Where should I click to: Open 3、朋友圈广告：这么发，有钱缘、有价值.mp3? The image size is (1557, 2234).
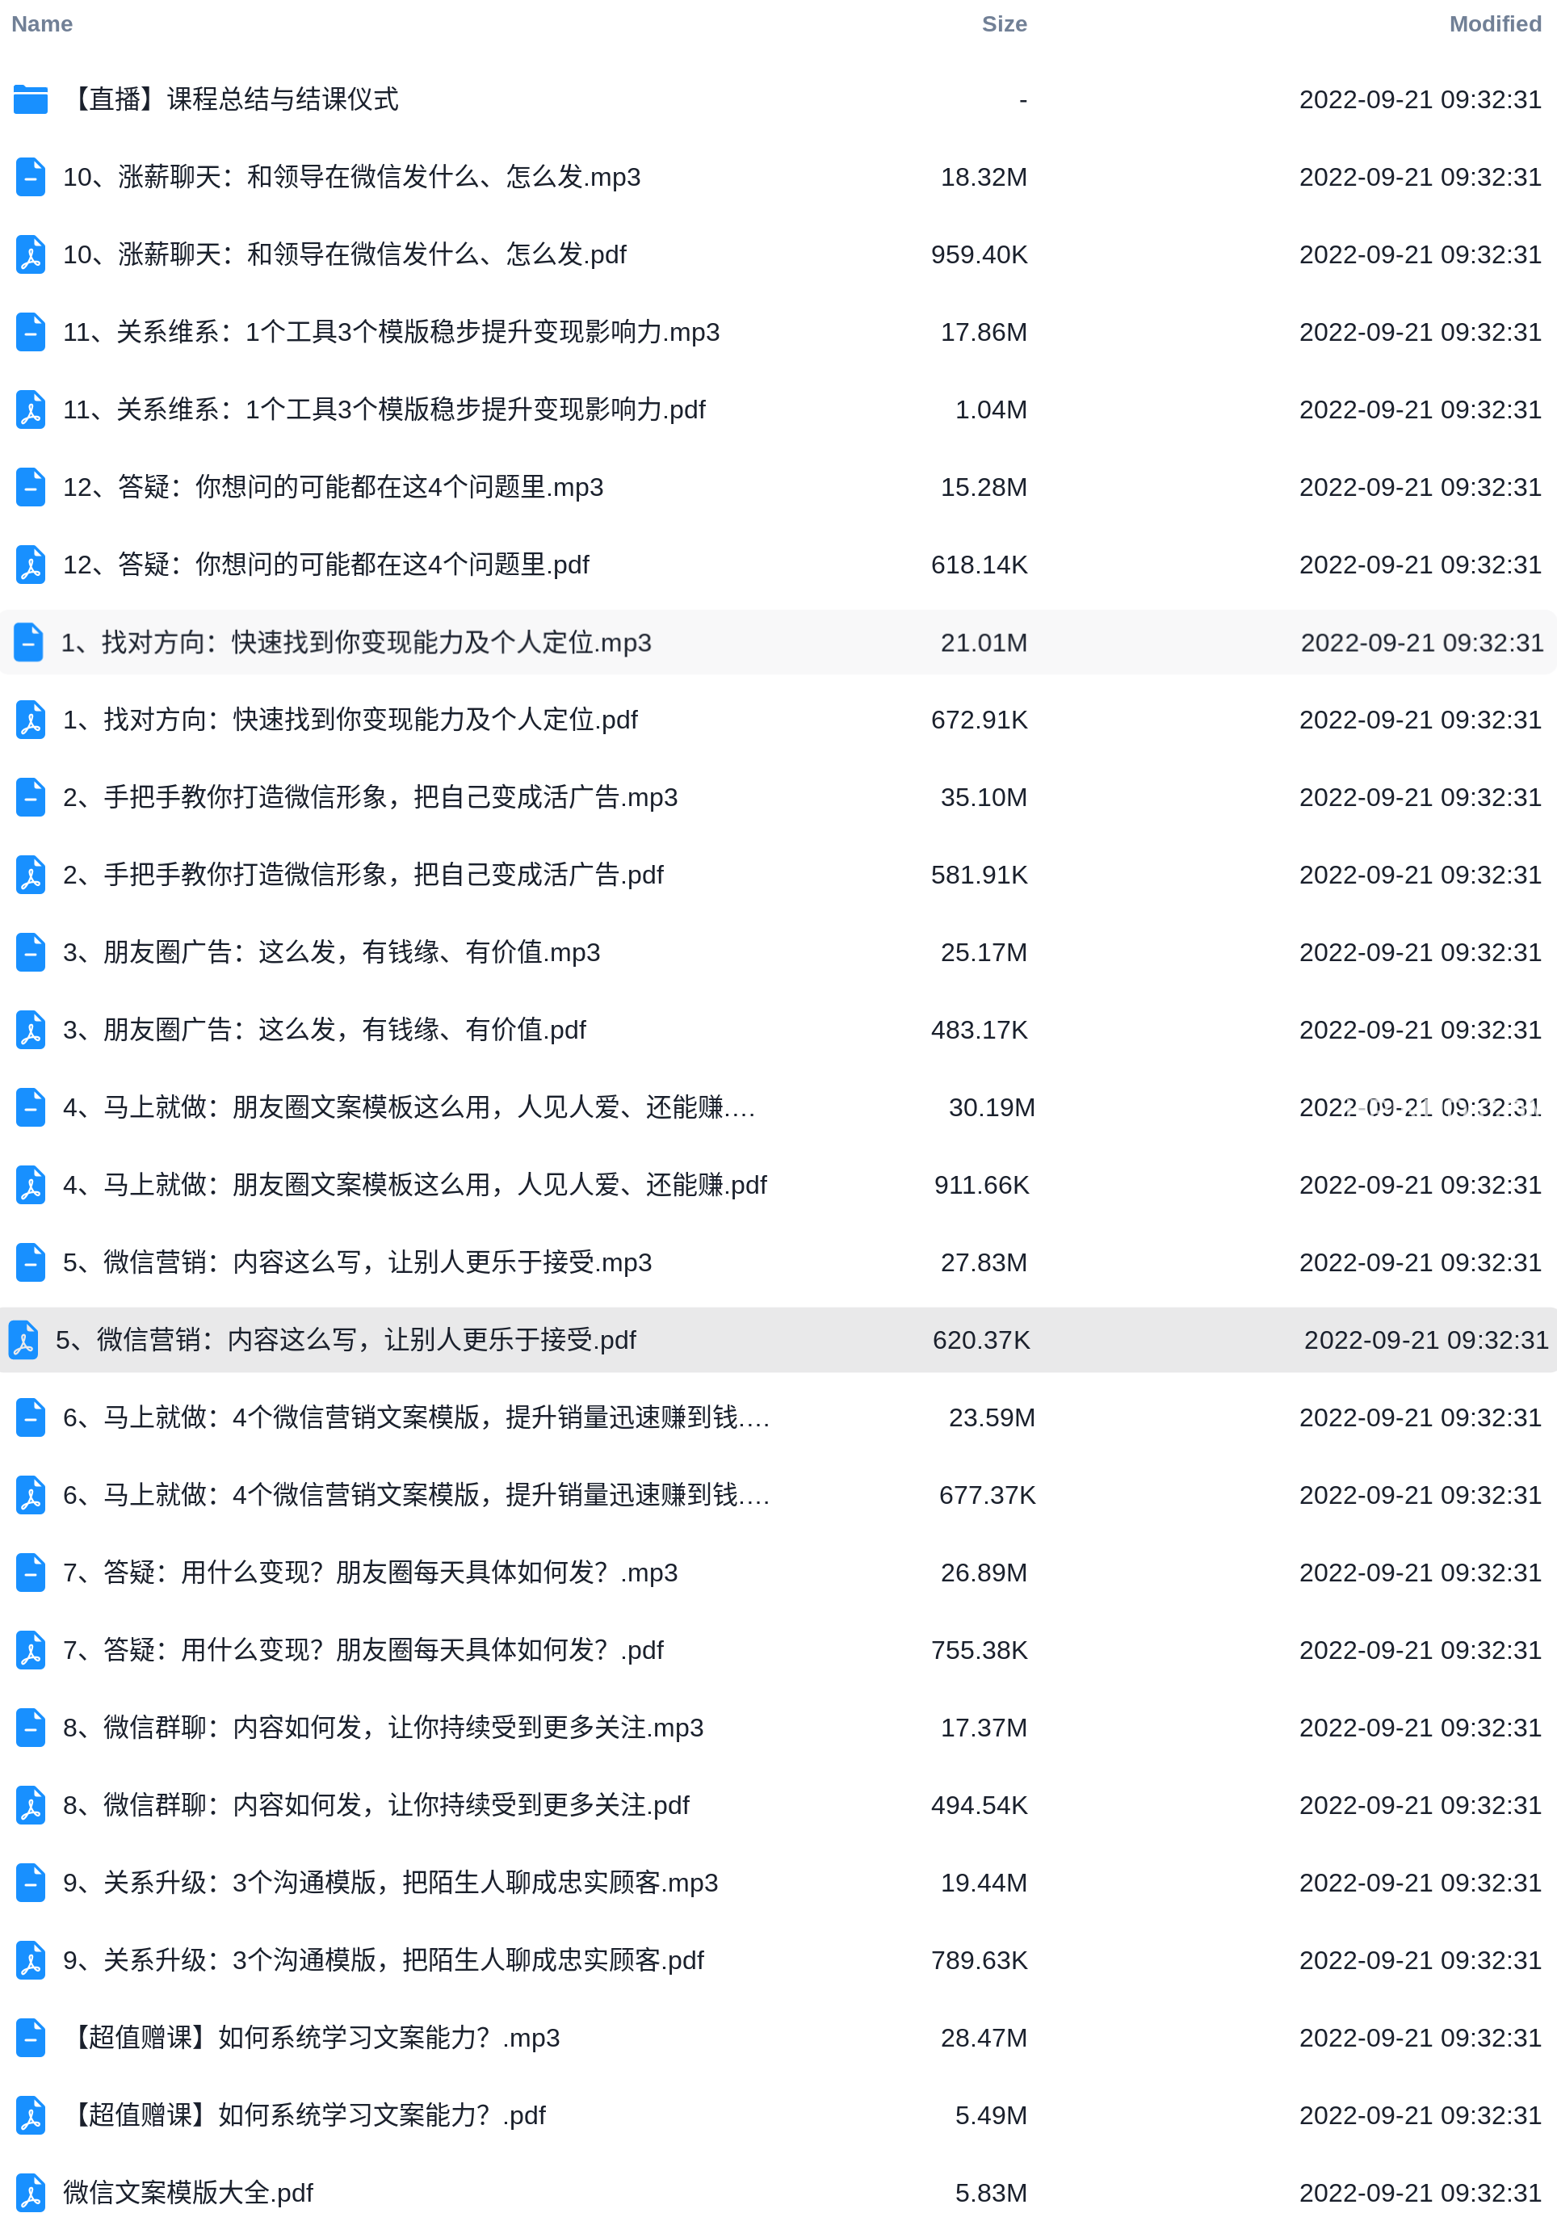point(332,952)
